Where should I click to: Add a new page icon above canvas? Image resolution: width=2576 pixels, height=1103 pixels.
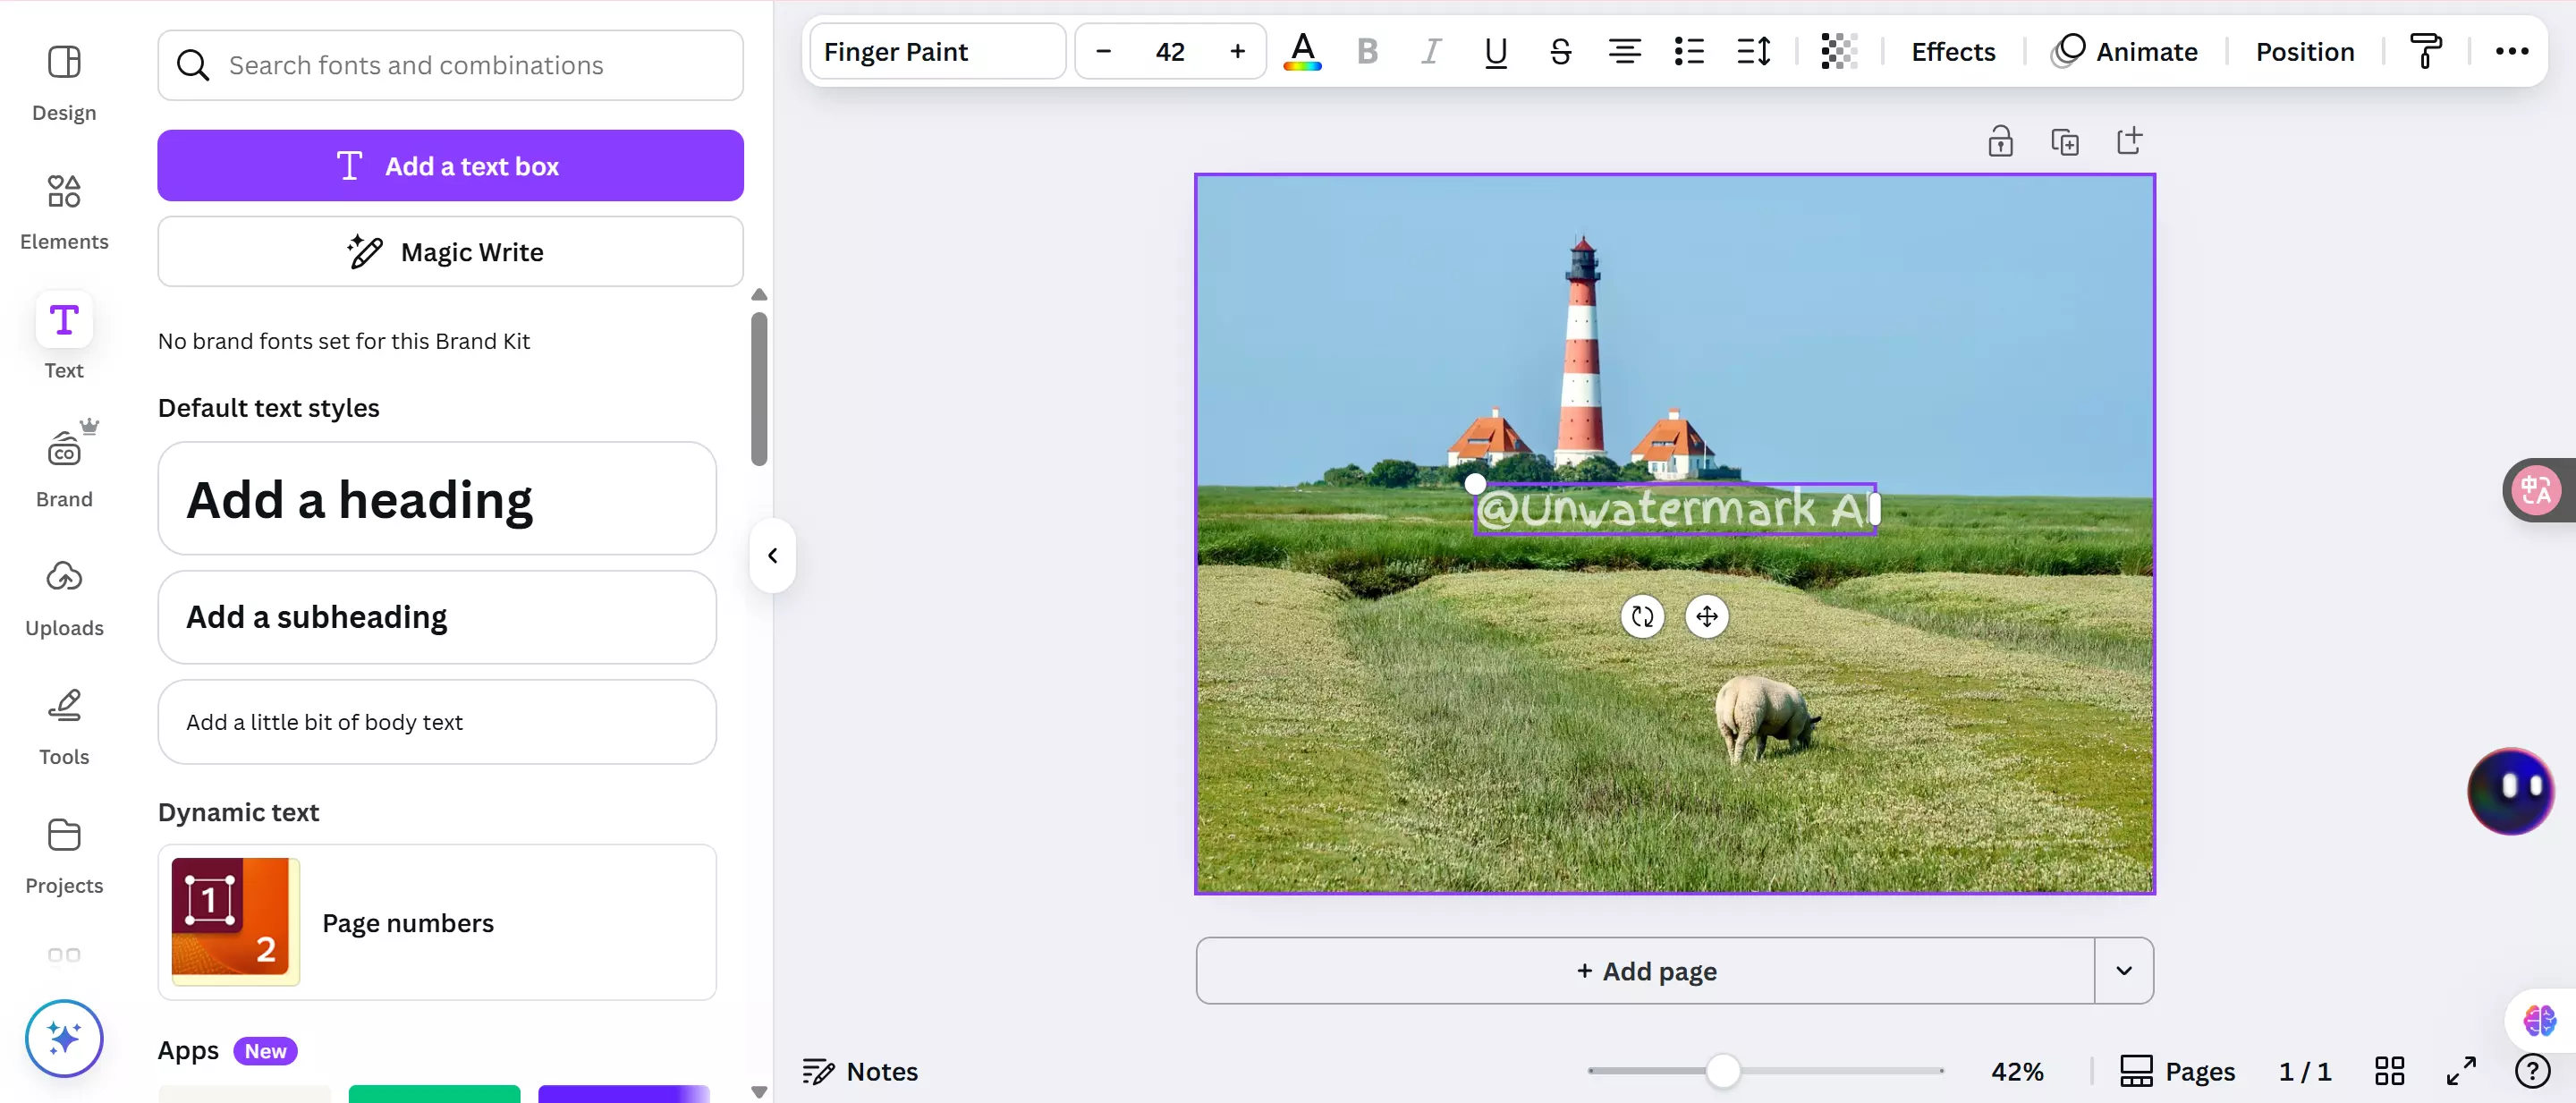click(2129, 141)
